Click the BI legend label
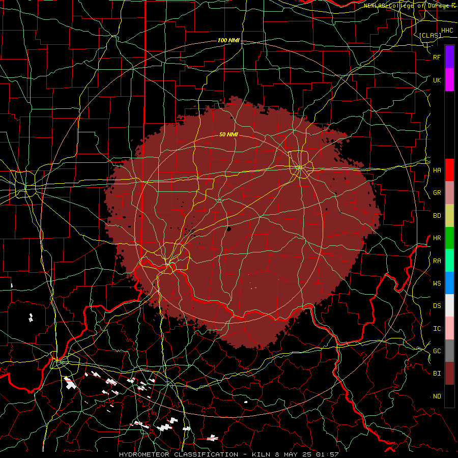Screen dimensions: 458x458 pos(437,374)
